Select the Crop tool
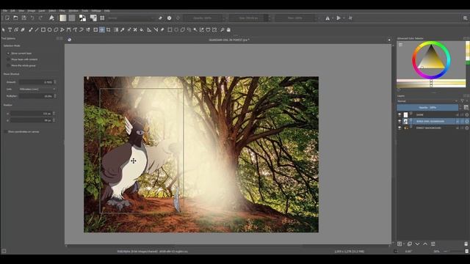Screen dimensions: 470x264 (109, 30)
